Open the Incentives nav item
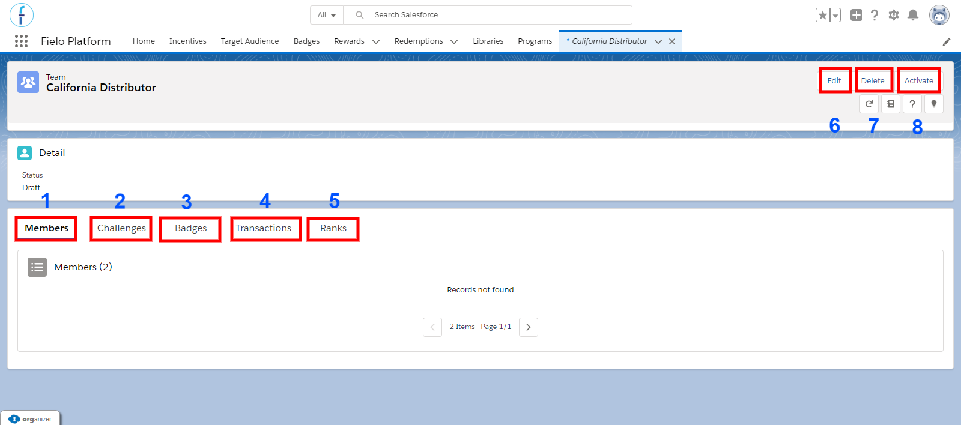This screenshot has height=425, width=961. [x=188, y=41]
